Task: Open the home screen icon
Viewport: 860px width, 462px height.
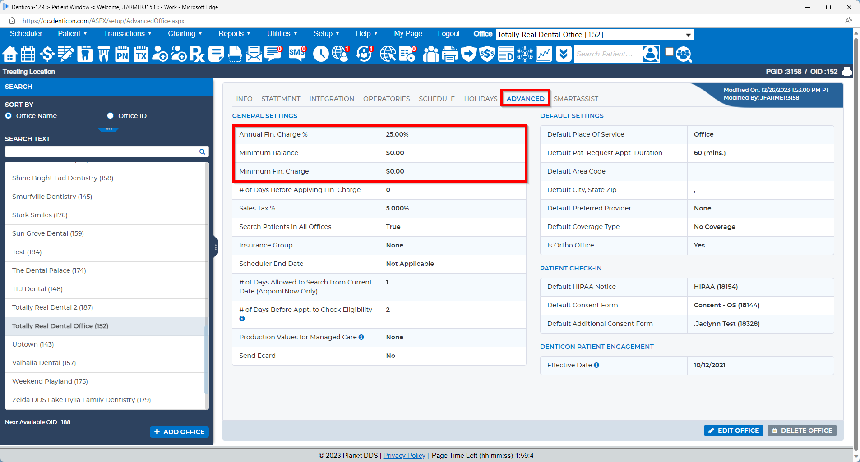Action: (9, 54)
